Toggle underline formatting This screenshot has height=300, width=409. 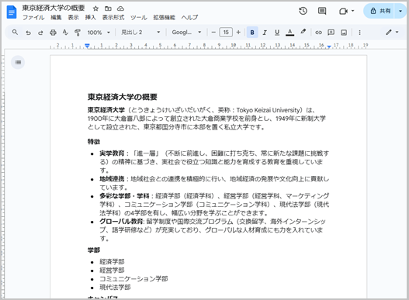(x=277, y=33)
